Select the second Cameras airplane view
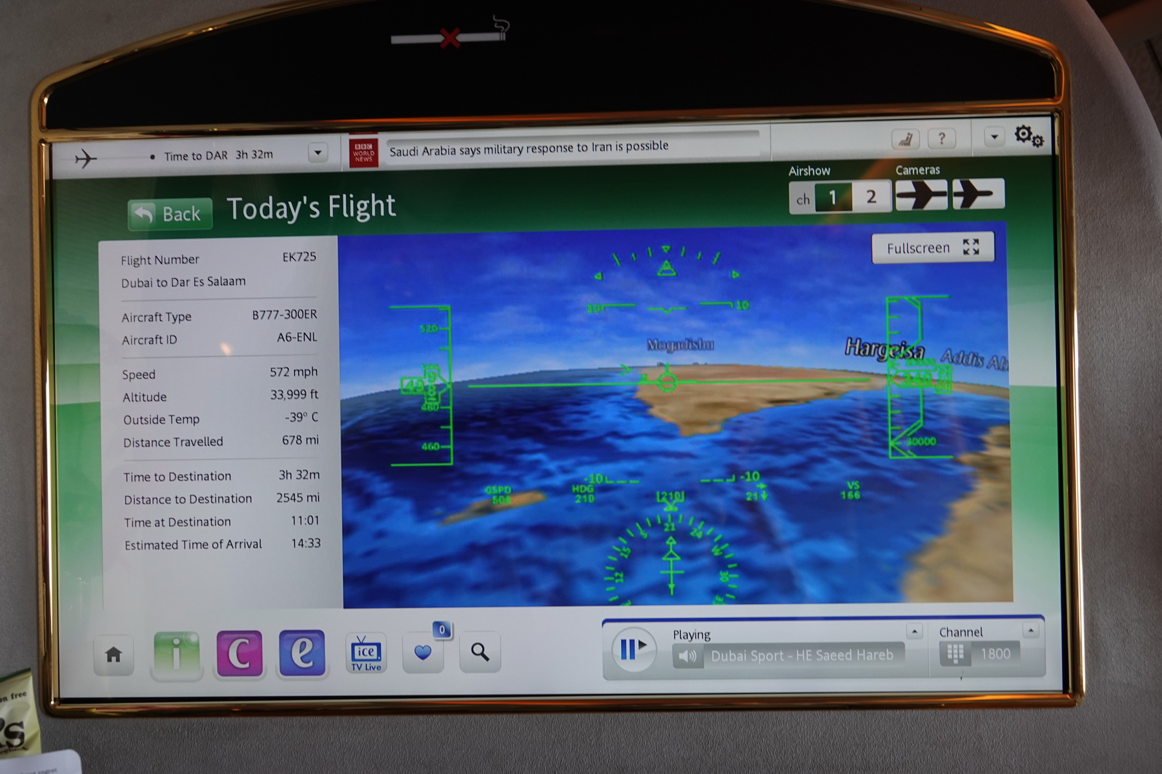Image resolution: width=1162 pixels, height=774 pixels. pyautogui.click(x=978, y=193)
